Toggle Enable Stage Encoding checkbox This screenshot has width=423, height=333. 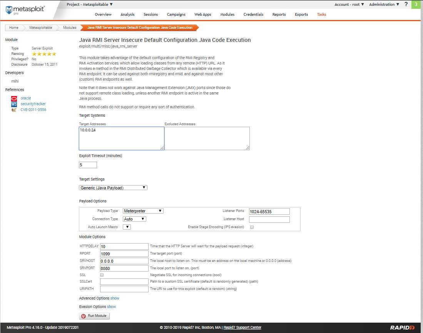tap(252, 227)
